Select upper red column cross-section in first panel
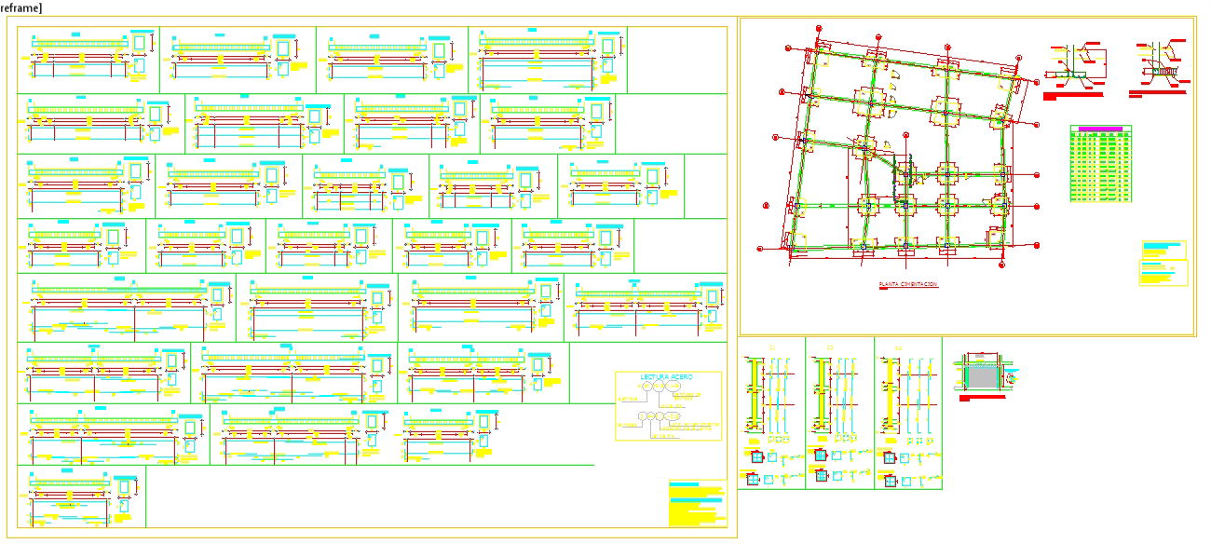Viewport: 1211px width, 544px height. [x=756, y=457]
